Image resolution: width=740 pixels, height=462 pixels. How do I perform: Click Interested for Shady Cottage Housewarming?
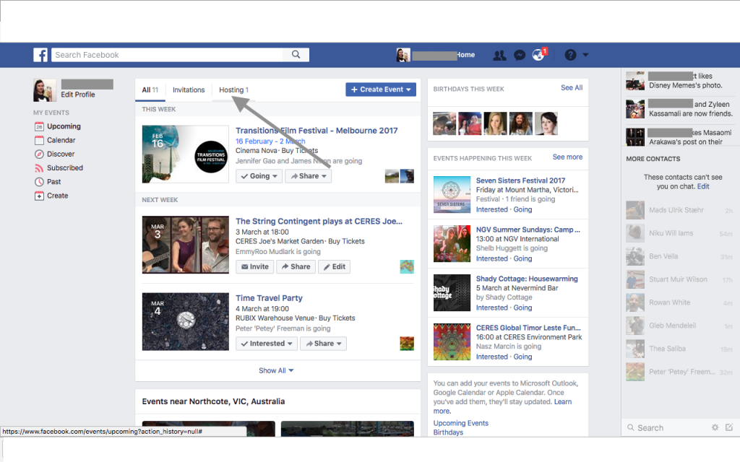[491, 308]
